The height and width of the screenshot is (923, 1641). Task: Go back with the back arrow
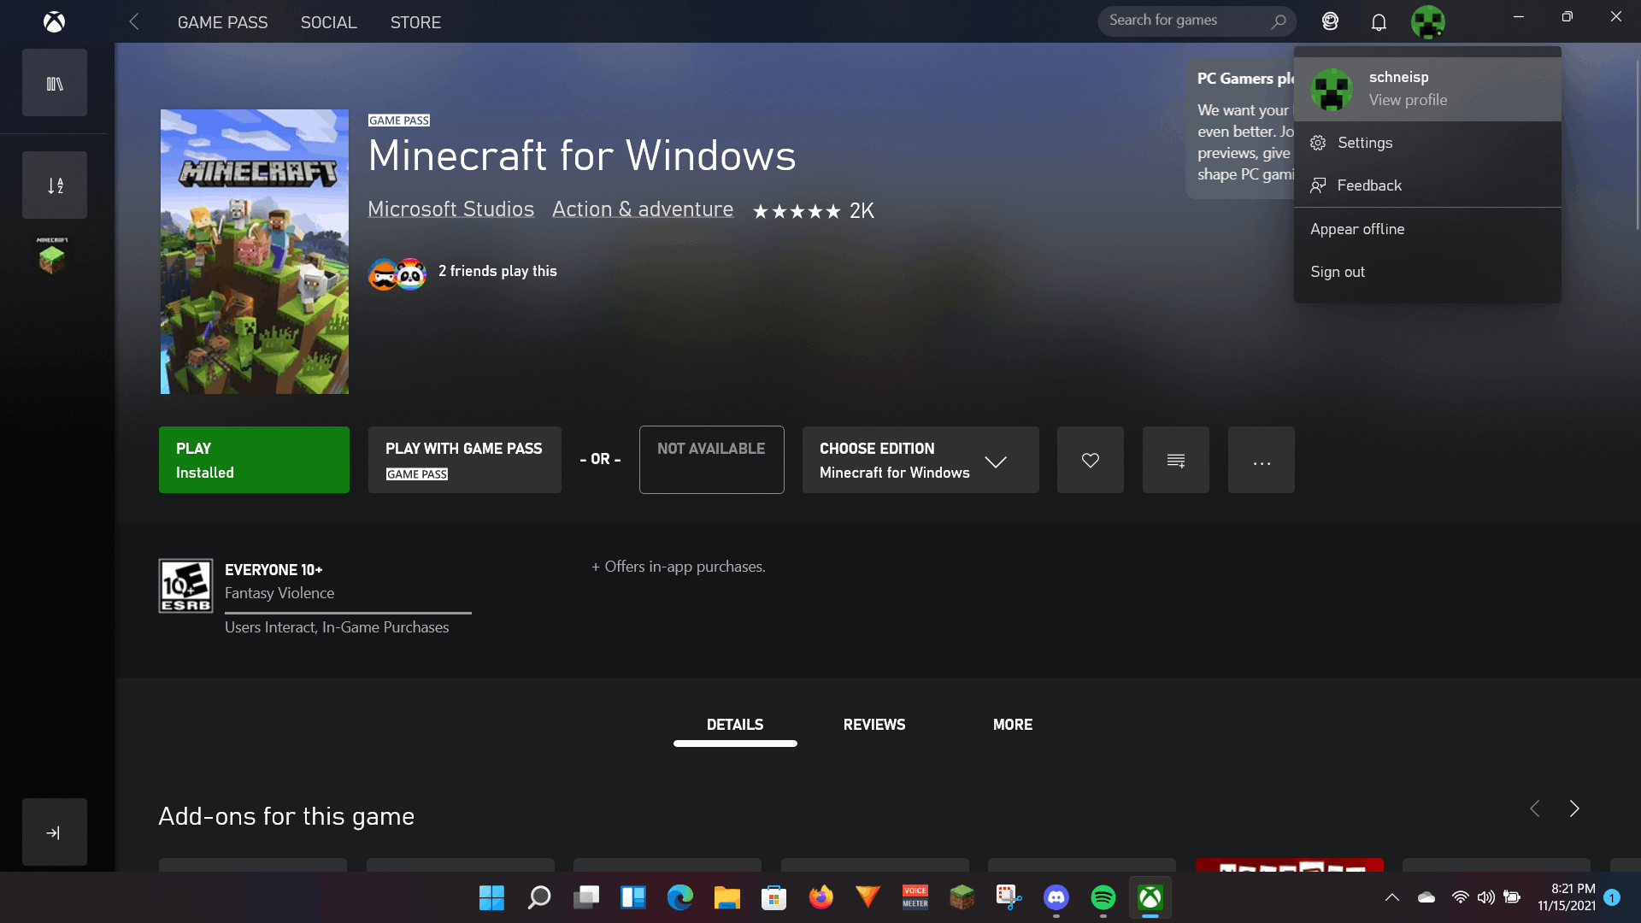point(133,21)
